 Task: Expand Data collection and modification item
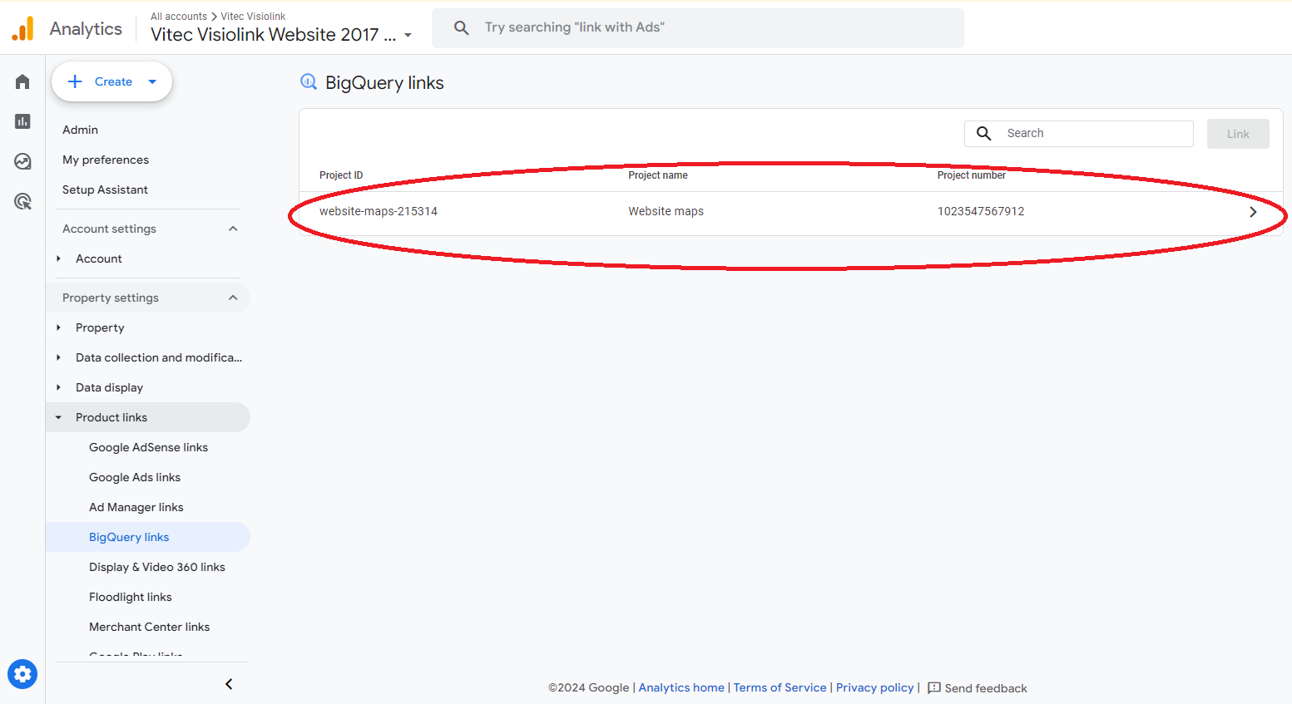click(x=58, y=357)
